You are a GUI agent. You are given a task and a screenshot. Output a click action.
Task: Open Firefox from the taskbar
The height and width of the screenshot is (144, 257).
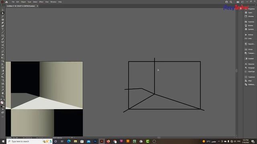108,141
